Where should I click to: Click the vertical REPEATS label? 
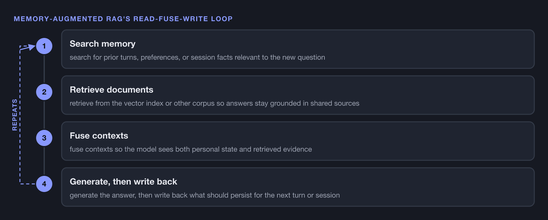click(15, 115)
